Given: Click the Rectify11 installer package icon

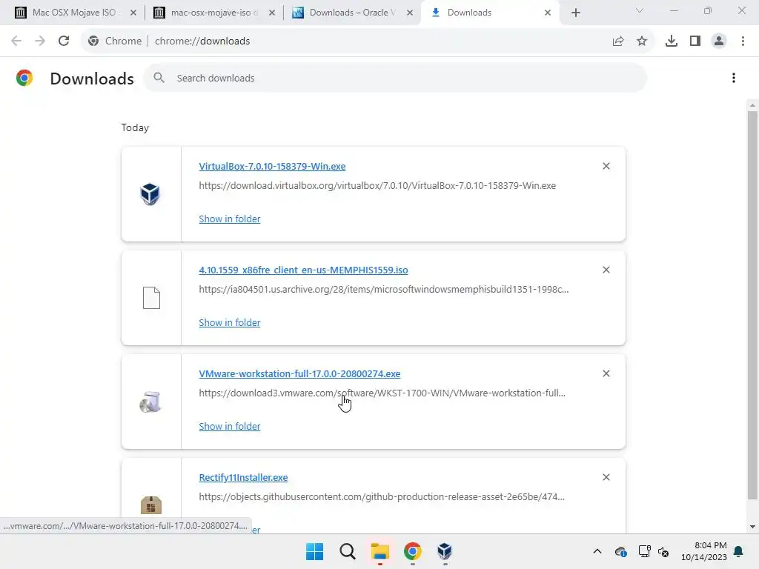Looking at the screenshot, I should tap(151, 505).
